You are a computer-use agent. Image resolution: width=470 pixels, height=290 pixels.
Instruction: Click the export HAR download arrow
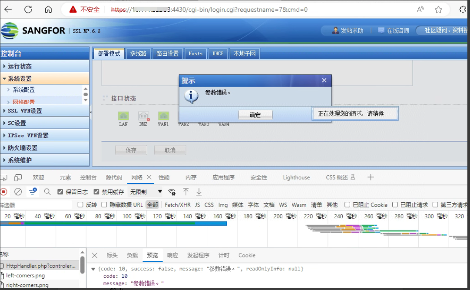coord(199,192)
